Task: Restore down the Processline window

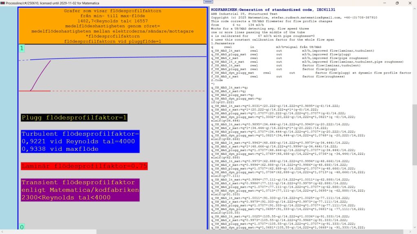Action: (397, 3)
